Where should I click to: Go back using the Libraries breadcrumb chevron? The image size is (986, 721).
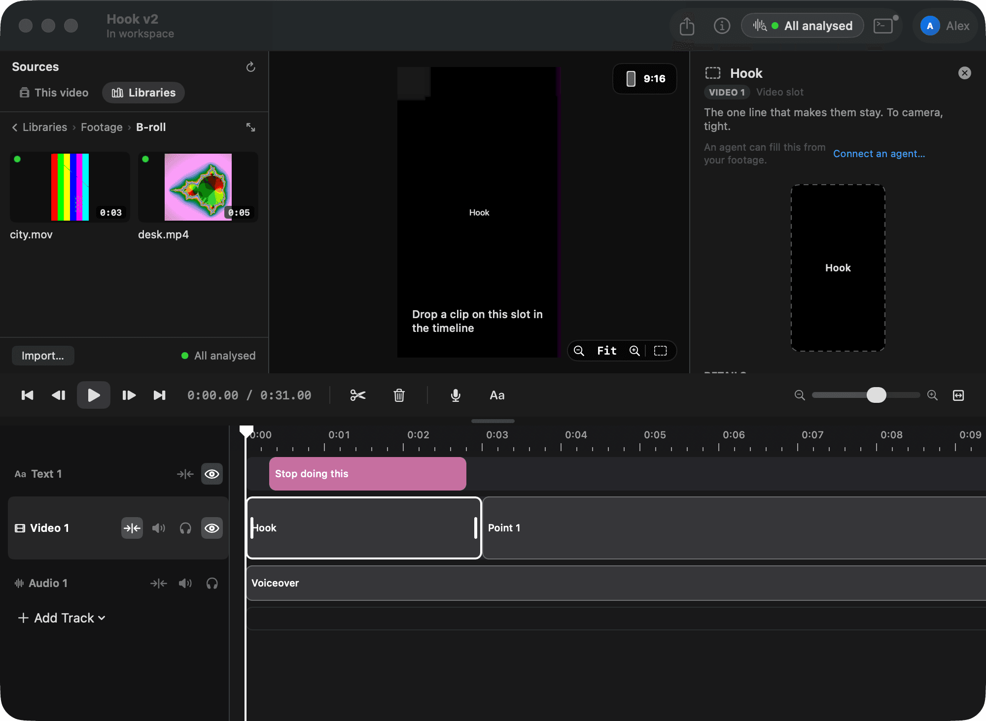(15, 127)
